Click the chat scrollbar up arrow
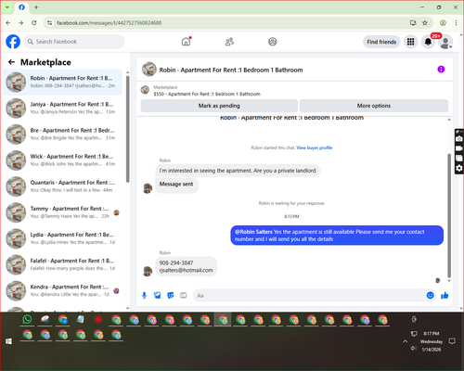 point(449,120)
